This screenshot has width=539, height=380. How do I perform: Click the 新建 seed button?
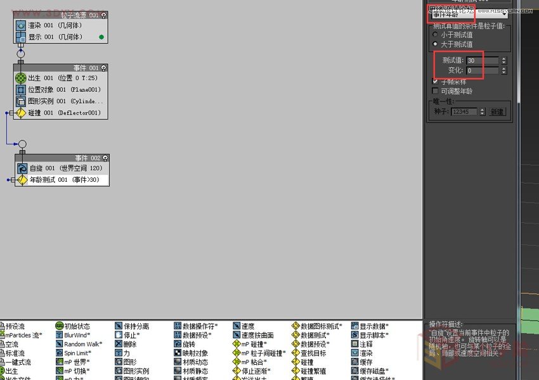pyautogui.click(x=497, y=111)
